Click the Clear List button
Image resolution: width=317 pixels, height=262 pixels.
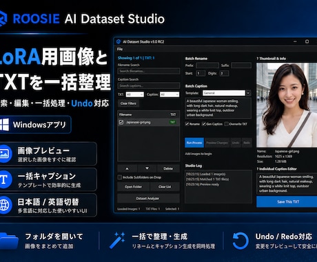click(165, 187)
